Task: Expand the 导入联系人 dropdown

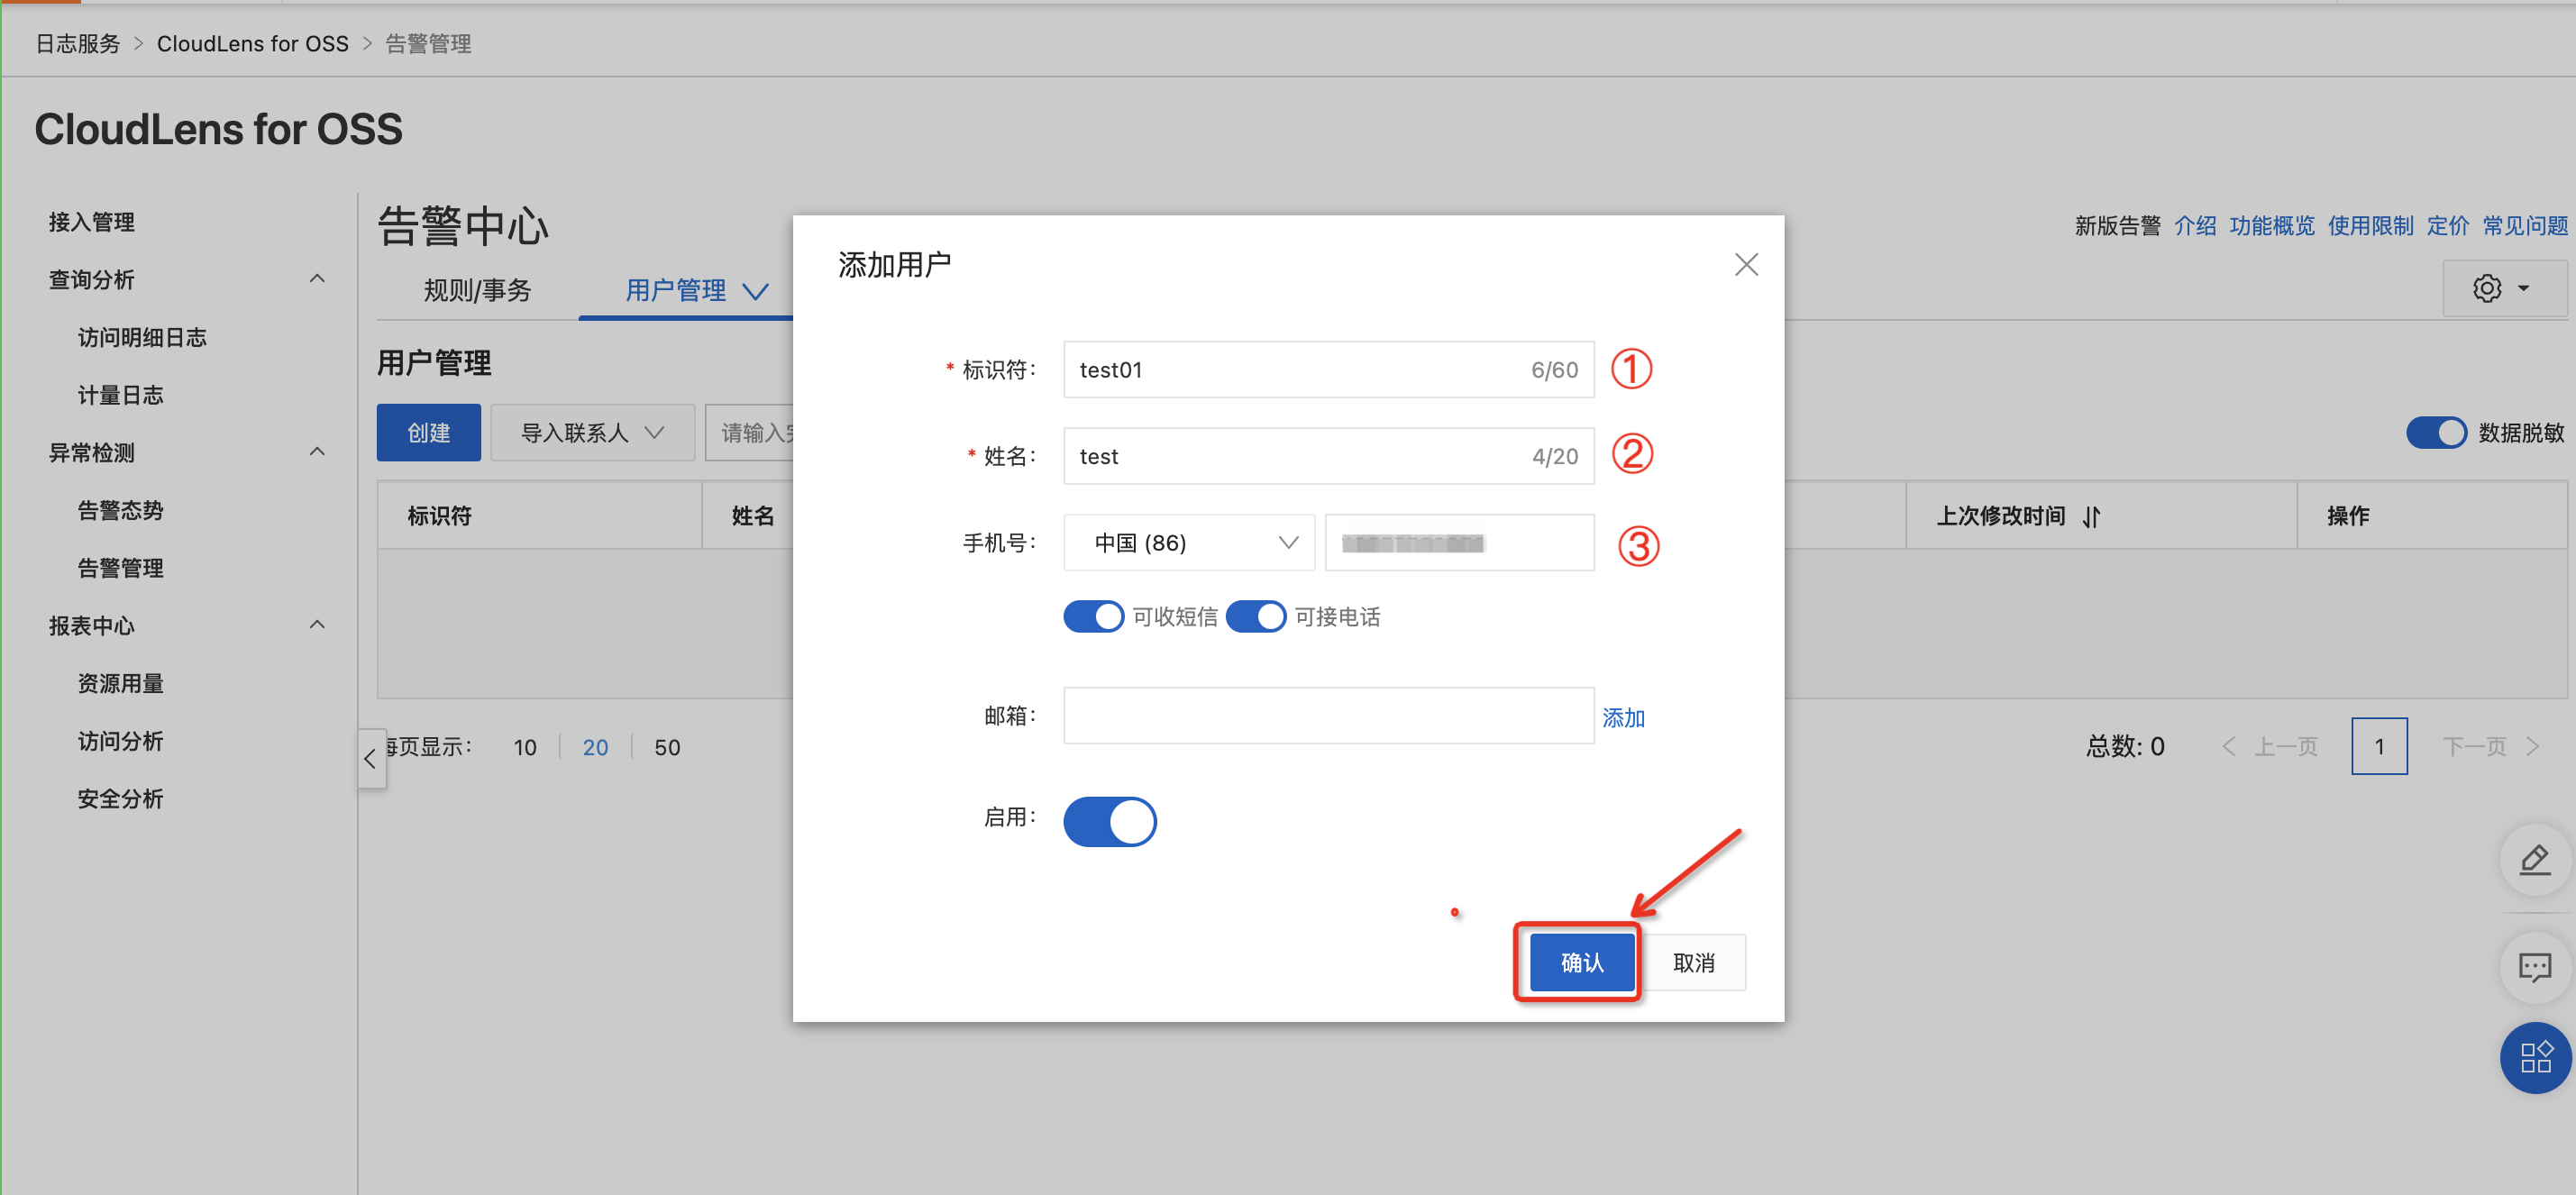Action: (591, 432)
